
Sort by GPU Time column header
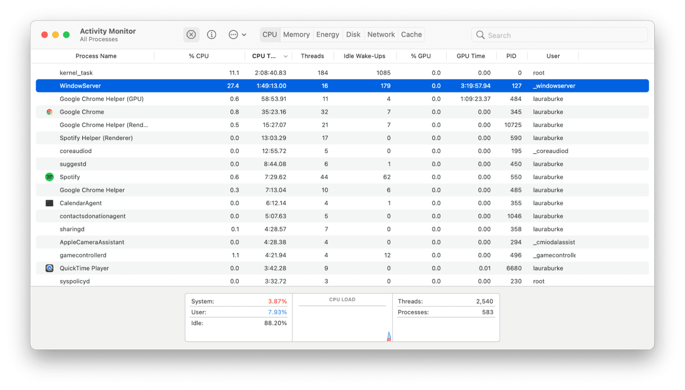[471, 56]
